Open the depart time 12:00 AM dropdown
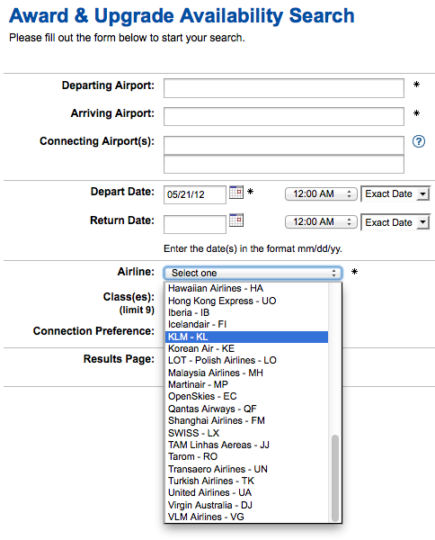The image size is (435, 540). tap(321, 193)
